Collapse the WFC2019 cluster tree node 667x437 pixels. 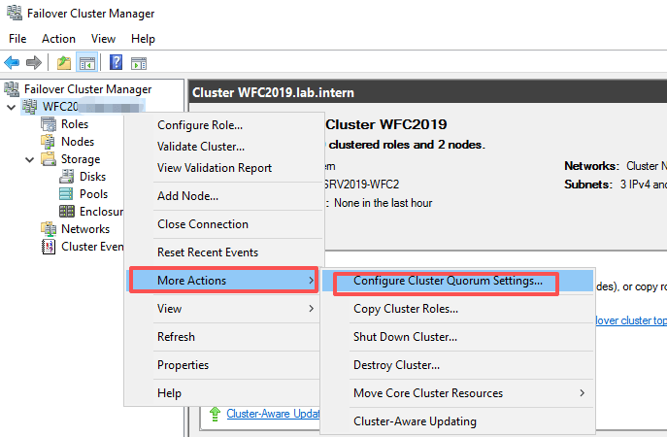coord(12,107)
